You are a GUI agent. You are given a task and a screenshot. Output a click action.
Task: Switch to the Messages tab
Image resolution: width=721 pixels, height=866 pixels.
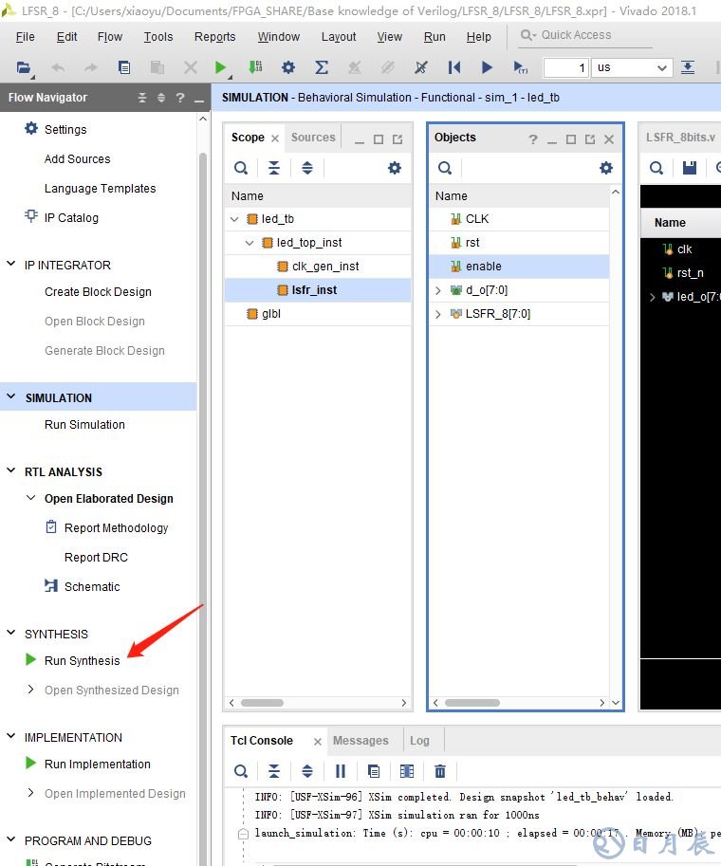pos(360,740)
